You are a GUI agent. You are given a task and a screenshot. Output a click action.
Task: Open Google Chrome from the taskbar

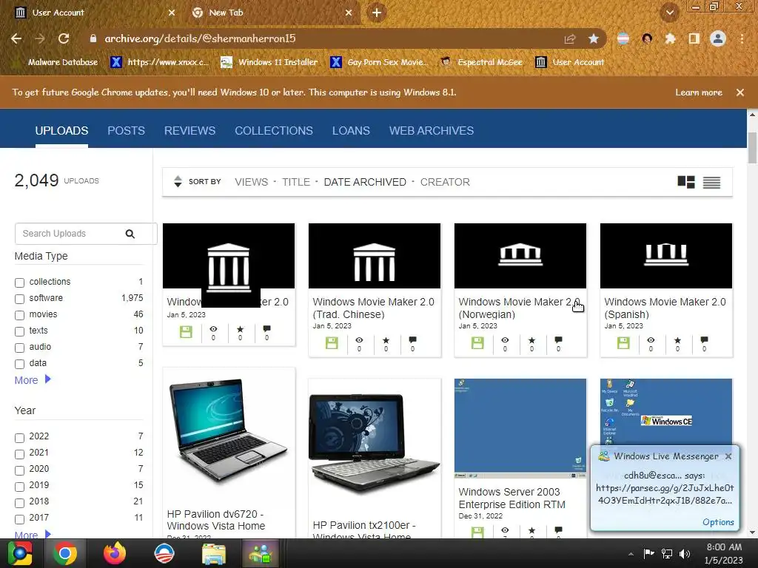pos(65,553)
